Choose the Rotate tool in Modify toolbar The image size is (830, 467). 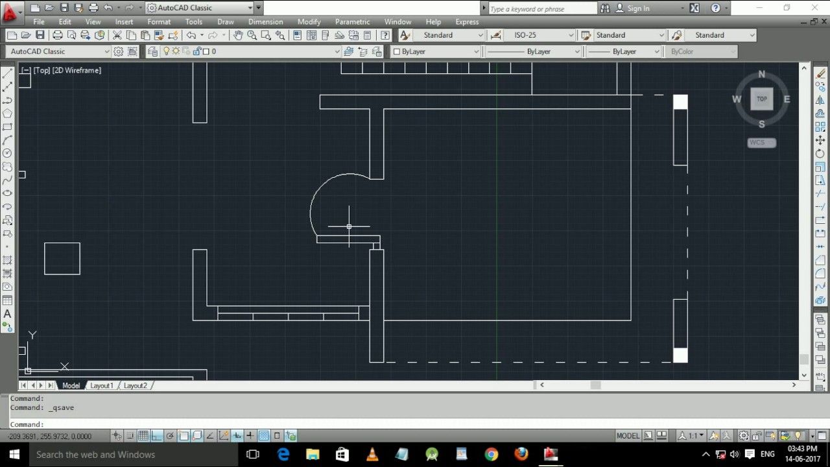pyautogui.click(x=820, y=154)
